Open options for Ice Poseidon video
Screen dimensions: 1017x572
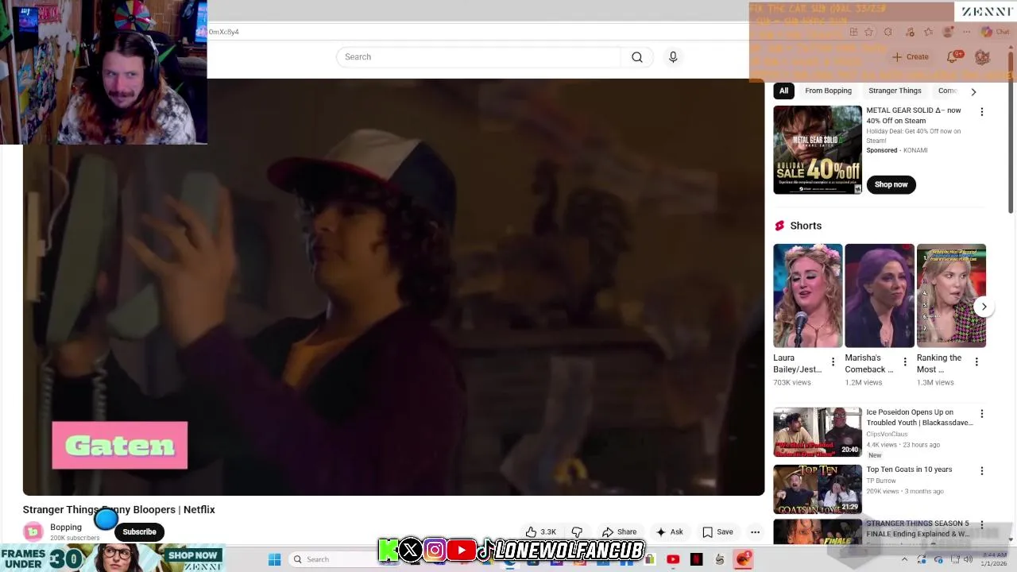coord(981,414)
